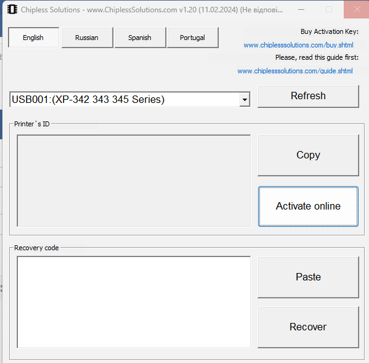Click the Recover button
Viewport: 369px width, 363px height.
[x=308, y=327]
